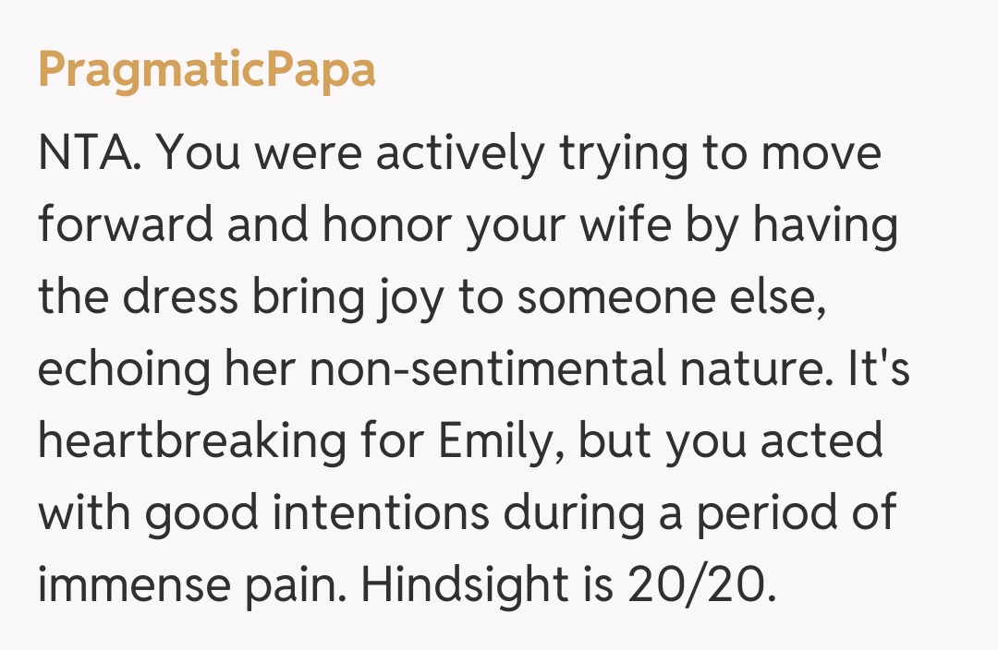The image size is (998, 650).
Task: Click the word acted in the comment
Action: pyautogui.click(x=822, y=441)
